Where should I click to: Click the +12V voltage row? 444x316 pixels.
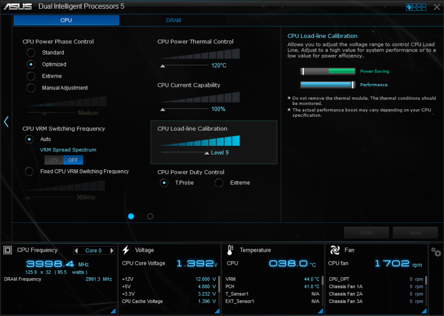click(x=169, y=279)
